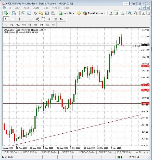Click the connection status bars indicator
Screen dimensions: 152x160
point(119,157)
